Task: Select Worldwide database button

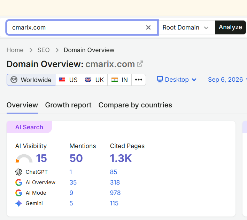Action: click(x=31, y=80)
